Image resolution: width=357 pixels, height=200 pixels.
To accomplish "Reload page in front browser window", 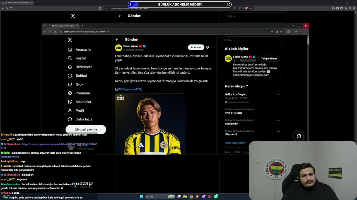I will [x=55, y=32].
